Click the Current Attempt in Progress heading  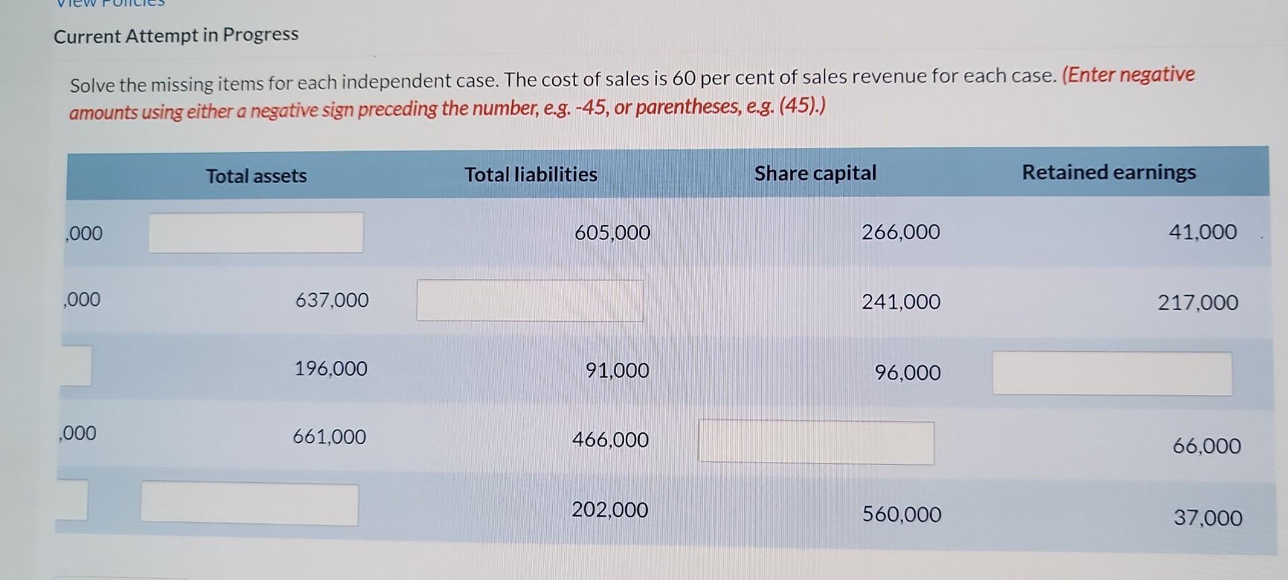(176, 35)
